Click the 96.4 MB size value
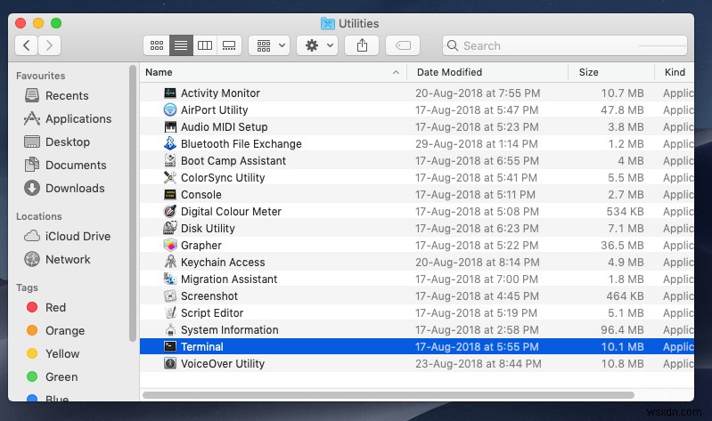The height and width of the screenshot is (421, 712). click(x=622, y=330)
